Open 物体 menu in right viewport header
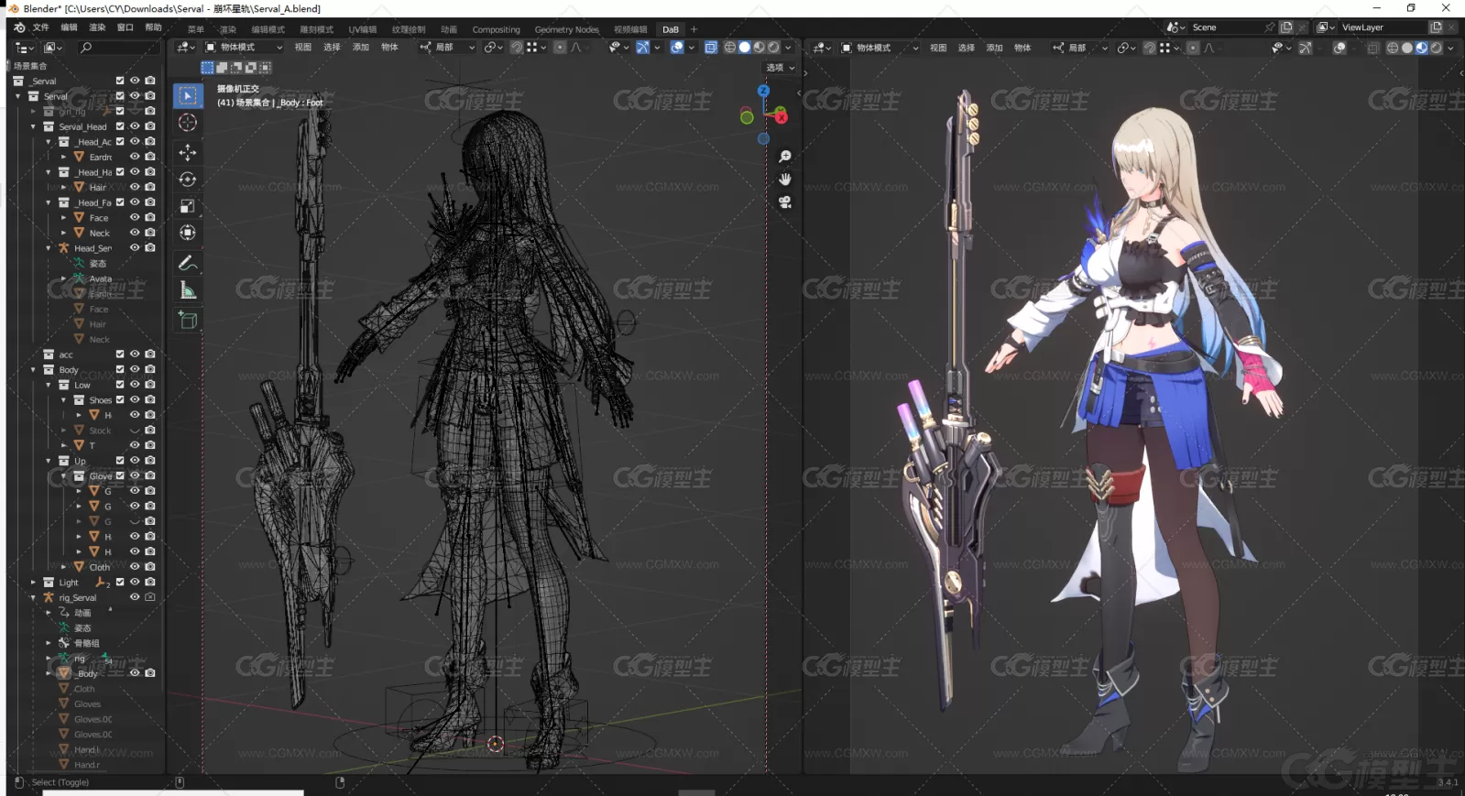 [x=1022, y=49]
